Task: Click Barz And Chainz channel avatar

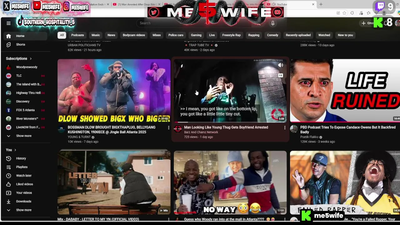Action: (x=178, y=129)
